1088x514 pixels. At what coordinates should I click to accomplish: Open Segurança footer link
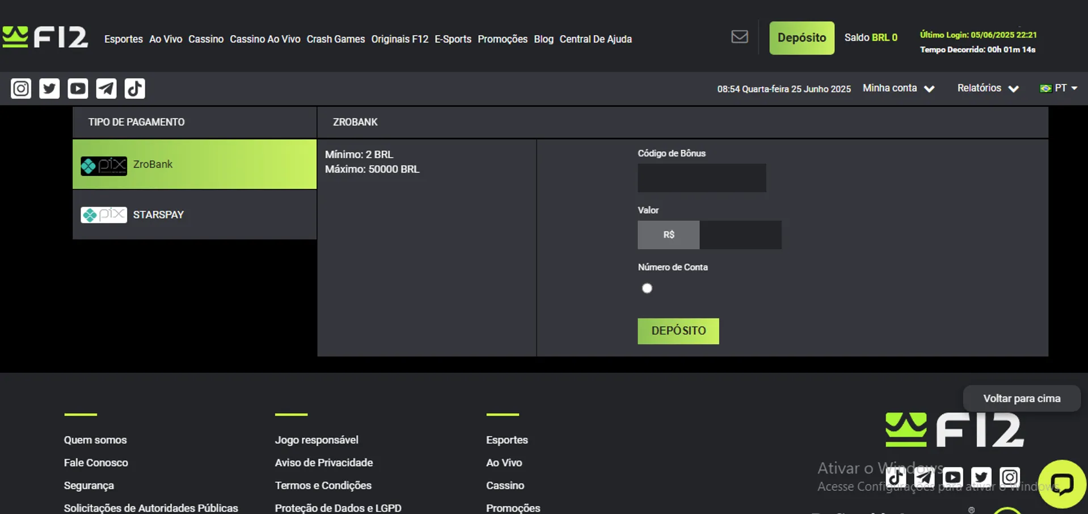(x=89, y=486)
